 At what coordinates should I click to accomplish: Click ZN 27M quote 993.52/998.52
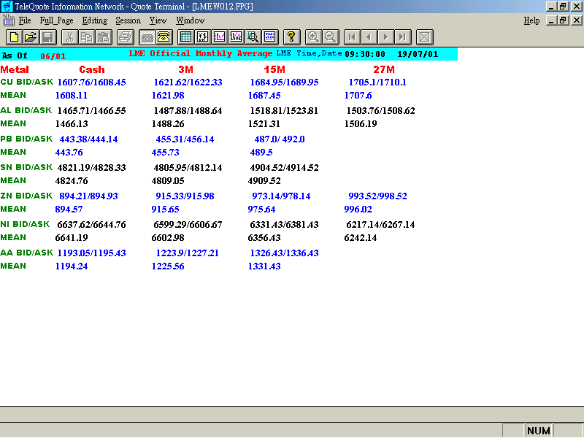[377, 196]
